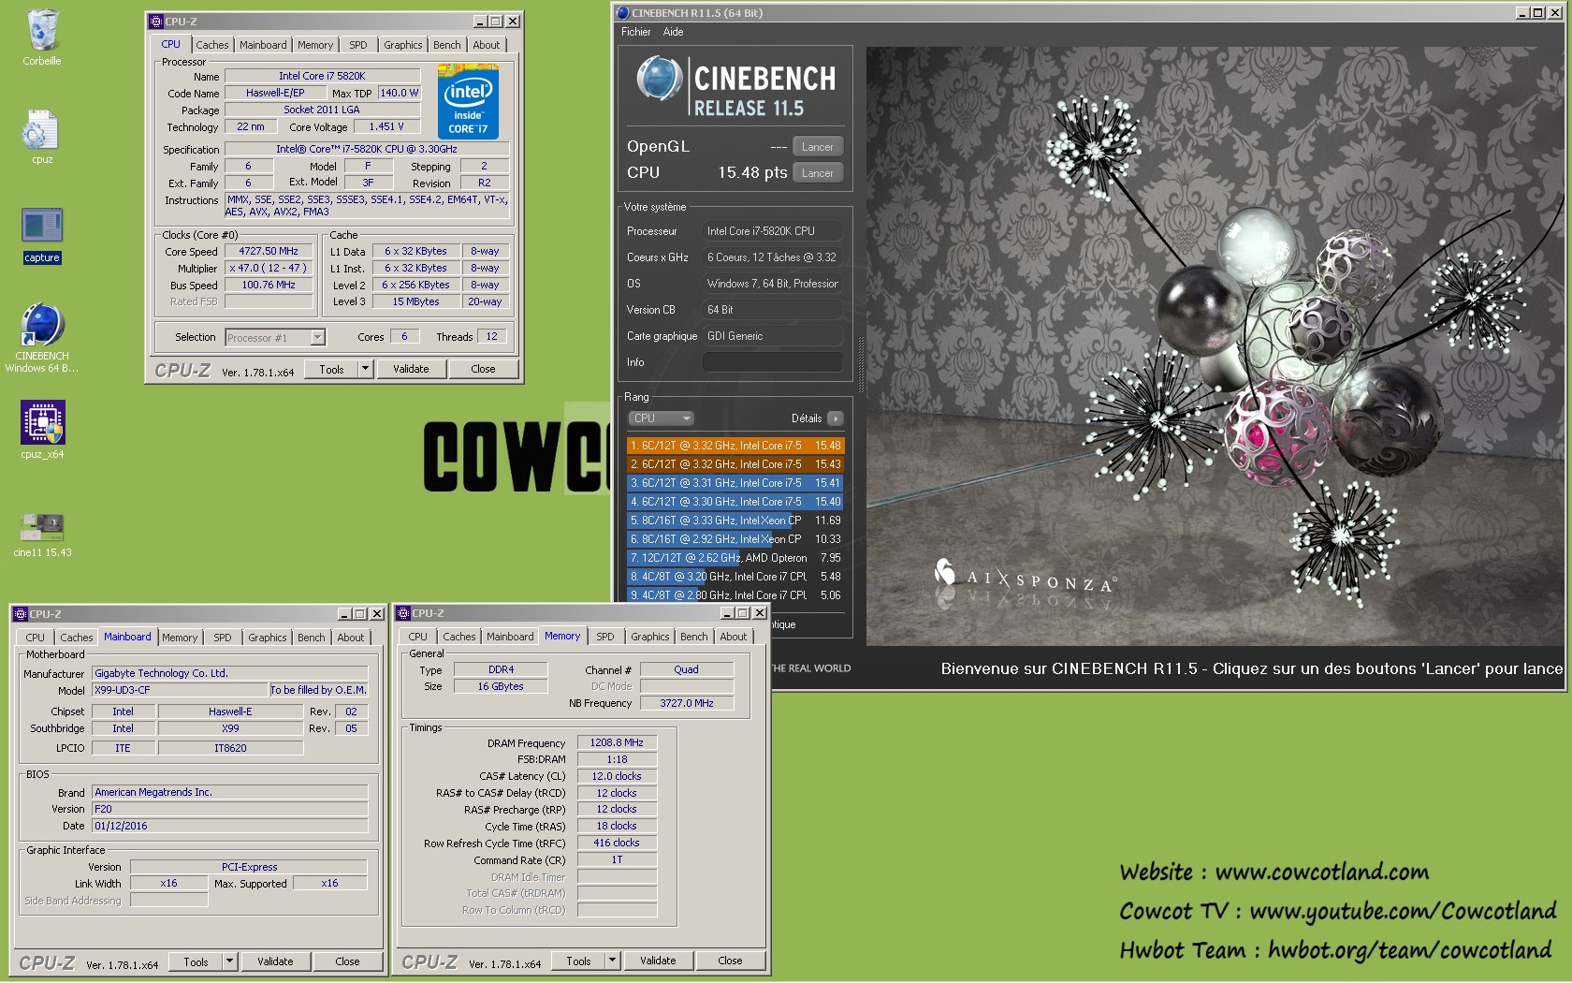Expand the Tools dropdown arrow in the top CPU-Z window

tap(366, 369)
